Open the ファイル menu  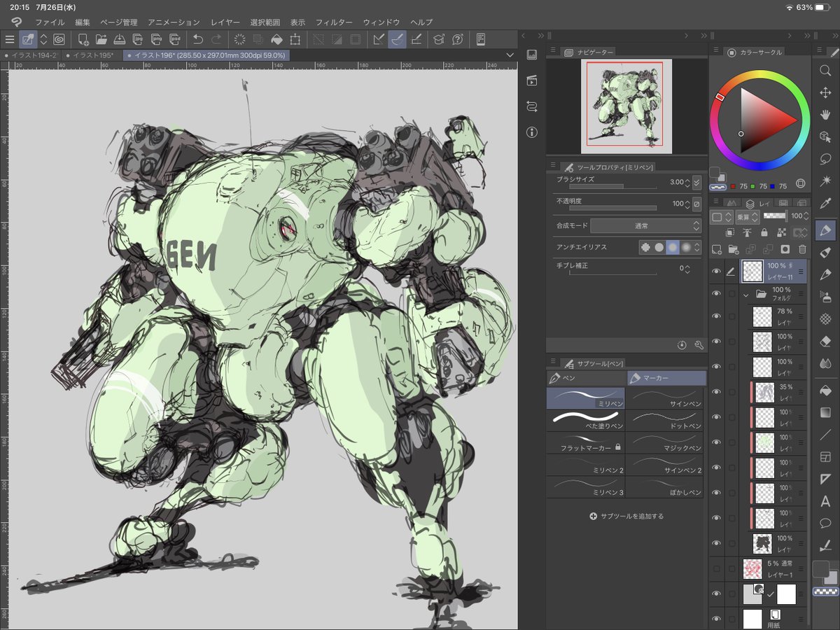tap(50, 22)
